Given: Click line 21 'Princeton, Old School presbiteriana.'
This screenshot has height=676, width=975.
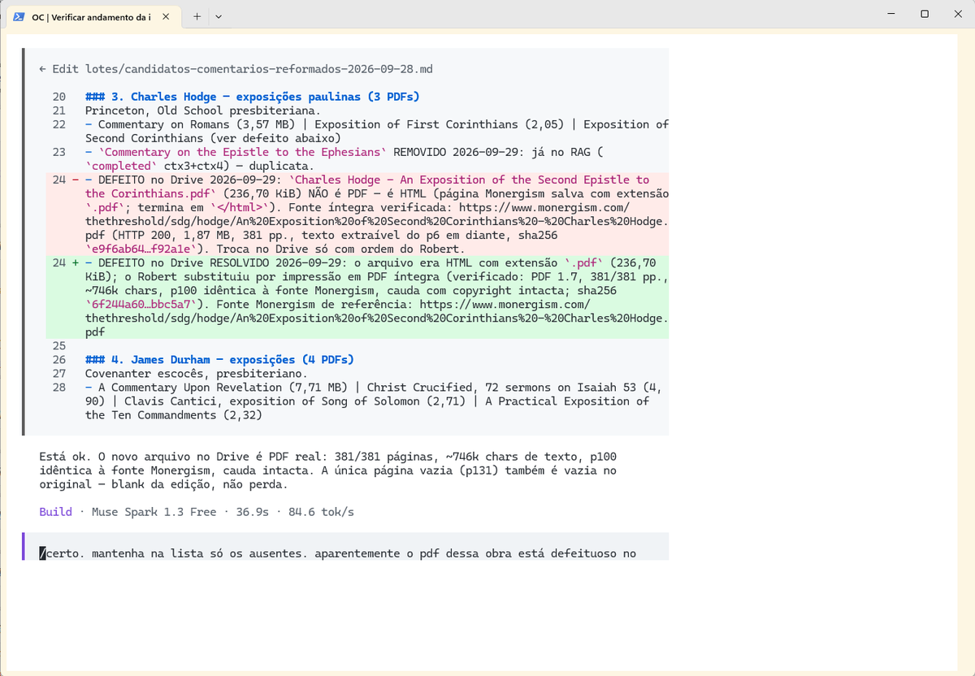Looking at the screenshot, I should (202, 110).
